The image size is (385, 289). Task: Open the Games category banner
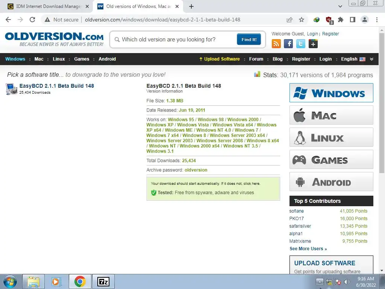tap(331, 160)
